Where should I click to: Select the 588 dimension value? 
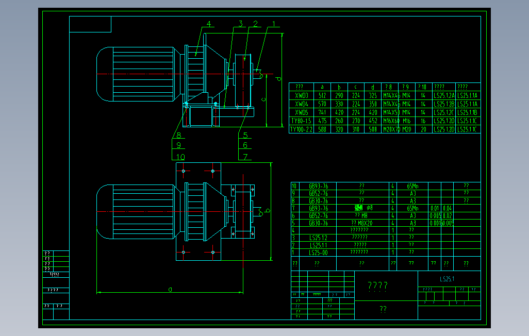pos(322,129)
